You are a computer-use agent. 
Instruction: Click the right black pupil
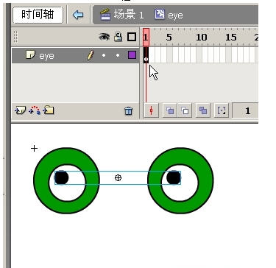[x=174, y=177]
